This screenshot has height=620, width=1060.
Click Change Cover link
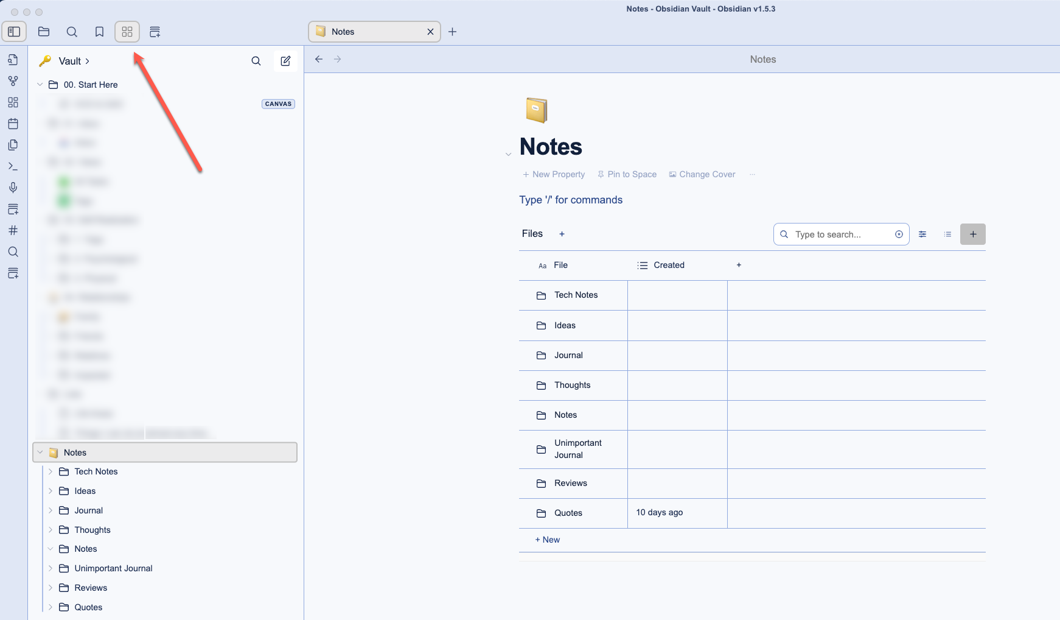coord(702,174)
